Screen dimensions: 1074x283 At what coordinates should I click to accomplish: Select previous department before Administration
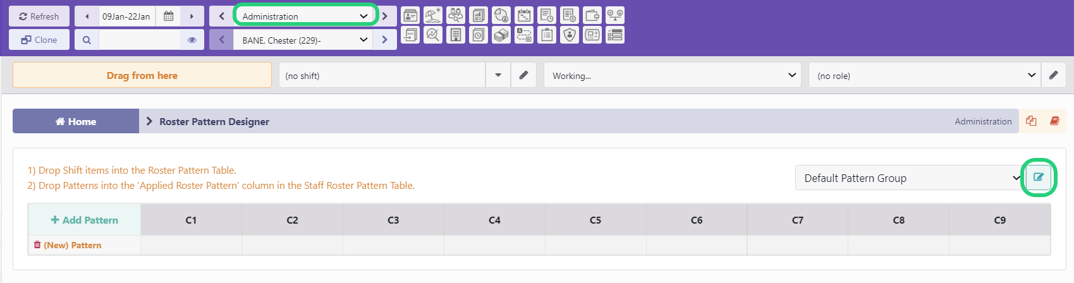pos(221,16)
